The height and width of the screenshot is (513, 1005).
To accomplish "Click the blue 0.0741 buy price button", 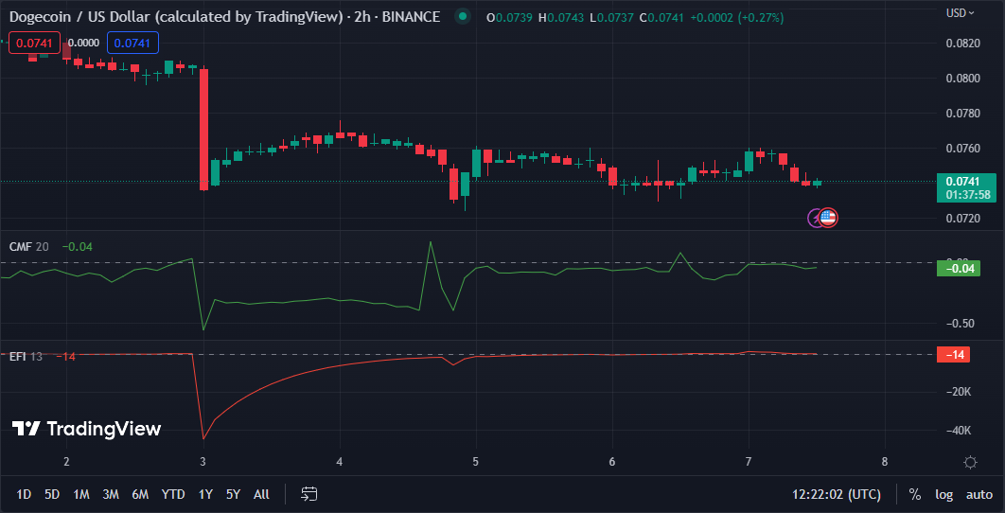I will pyautogui.click(x=132, y=43).
